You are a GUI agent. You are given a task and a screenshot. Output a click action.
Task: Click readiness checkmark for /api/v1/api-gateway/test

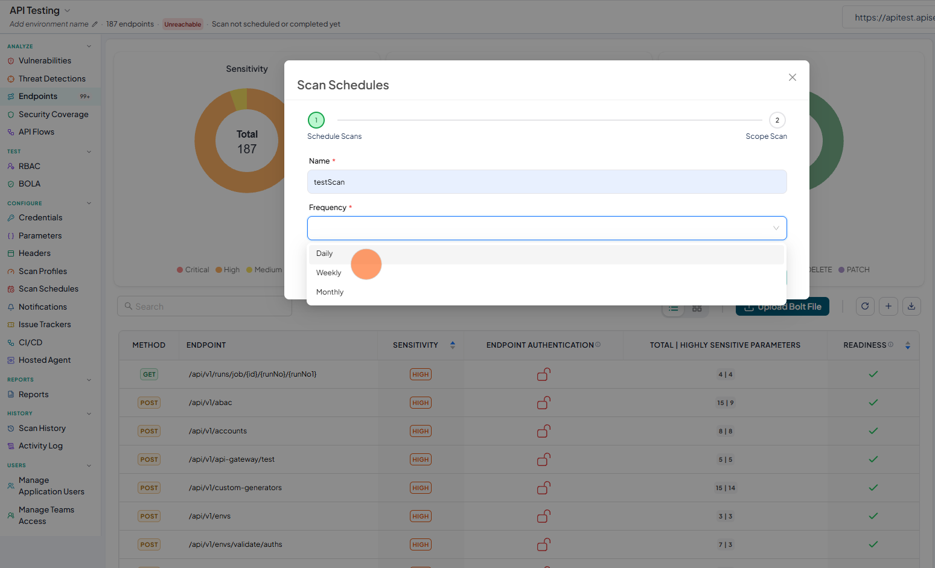pos(873,459)
